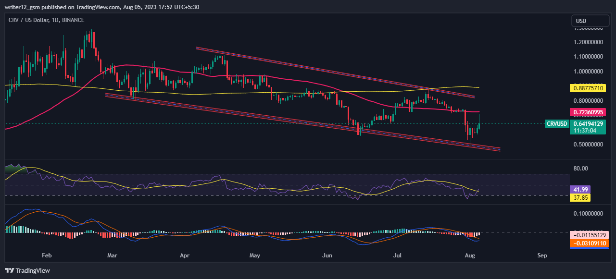The image size is (616, 279).
Task: Click the 1.20000000 price axis label
Action: (589, 42)
